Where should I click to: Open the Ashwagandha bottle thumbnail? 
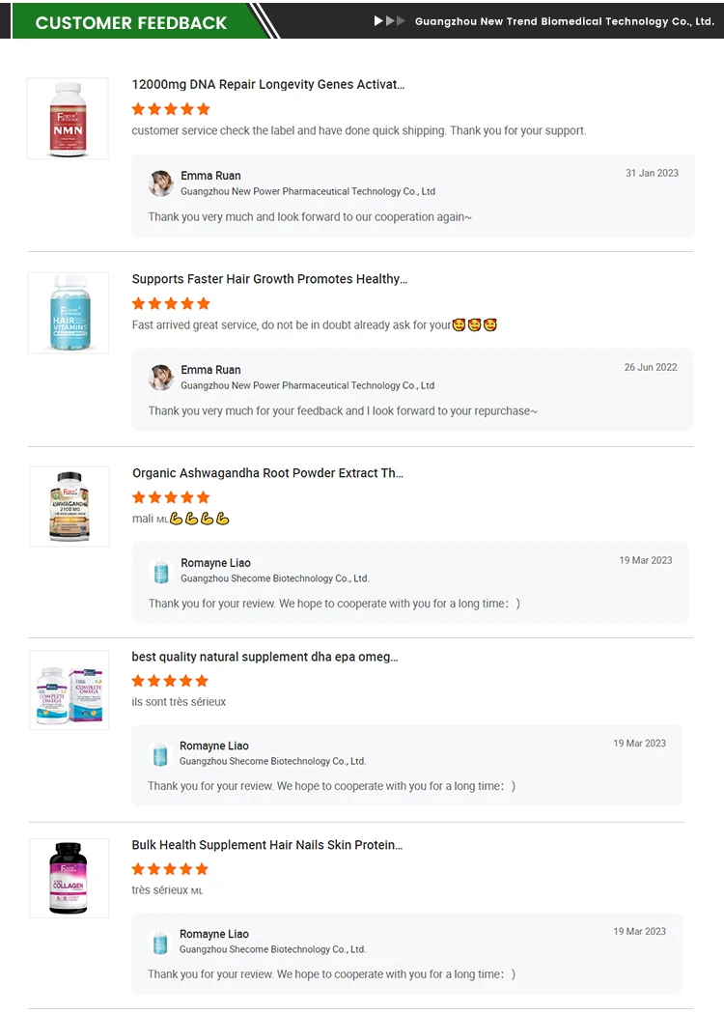click(x=69, y=506)
